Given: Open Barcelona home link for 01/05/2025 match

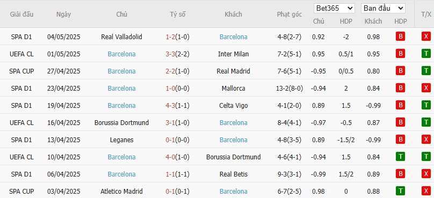Looking at the screenshot, I should point(121,54).
